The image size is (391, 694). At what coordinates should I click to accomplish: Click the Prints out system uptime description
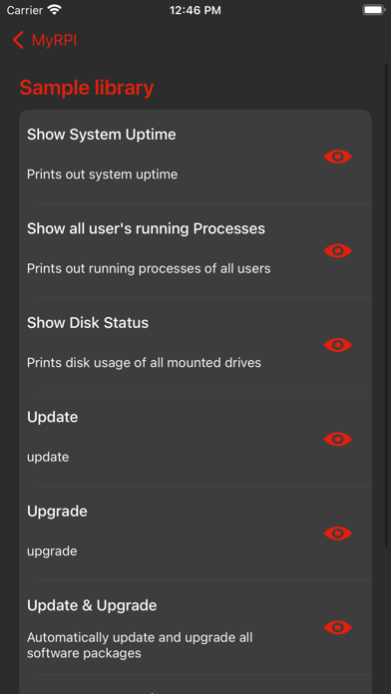point(103,174)
